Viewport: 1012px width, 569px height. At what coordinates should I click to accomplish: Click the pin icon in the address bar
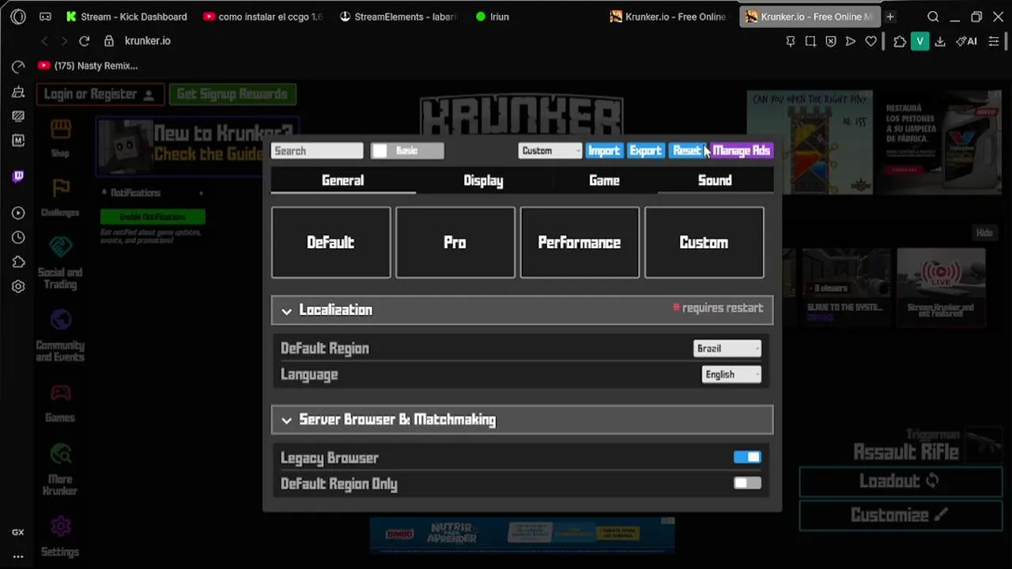pyautogui.click(x=790, y=41)
